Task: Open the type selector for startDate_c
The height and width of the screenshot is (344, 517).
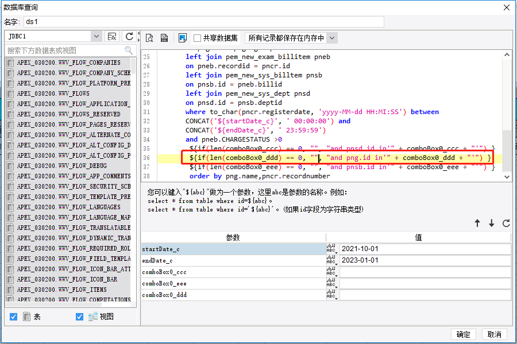Action: (331, 249)
